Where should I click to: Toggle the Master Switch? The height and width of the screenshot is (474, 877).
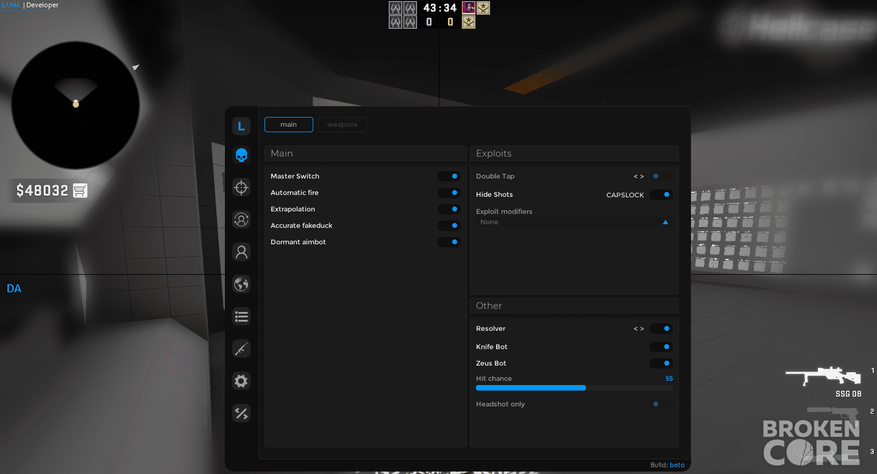point(449,176)
